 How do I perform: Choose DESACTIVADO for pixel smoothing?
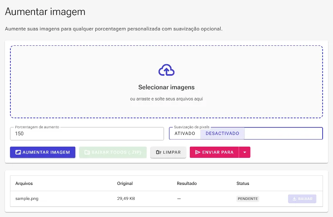(x=222, y=133)
